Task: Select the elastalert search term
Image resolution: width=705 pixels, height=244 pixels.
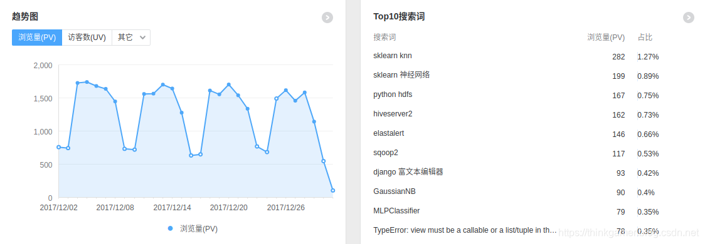Action: 388,133
